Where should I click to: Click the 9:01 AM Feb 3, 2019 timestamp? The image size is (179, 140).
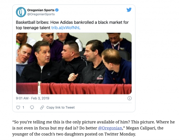pyautogui.click(x=33, y=98)
